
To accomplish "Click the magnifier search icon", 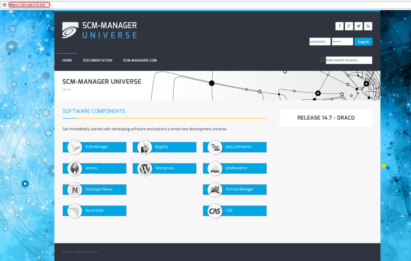I will [x=322, y=60].
